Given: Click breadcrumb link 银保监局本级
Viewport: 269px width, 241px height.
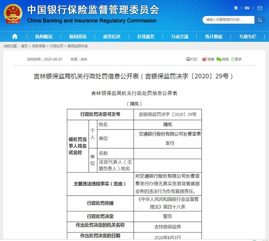Looking at the screenshot, I should pos(78,46).
